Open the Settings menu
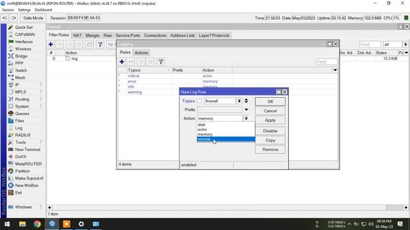Screen dimensions: 410x230 [24, 10]
